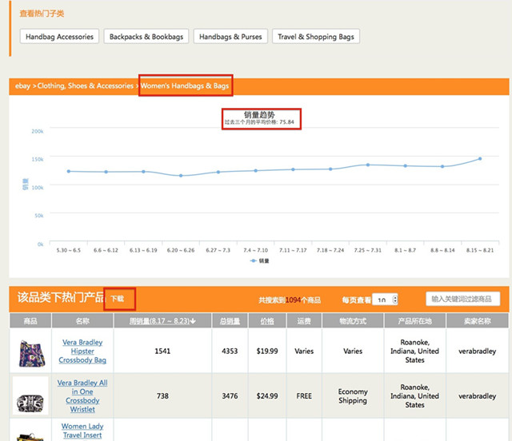Click the Hipster Crossbody Bag product thumbnail
The height and width of the screenshot is (441, 512).
[x=30, y=352]
